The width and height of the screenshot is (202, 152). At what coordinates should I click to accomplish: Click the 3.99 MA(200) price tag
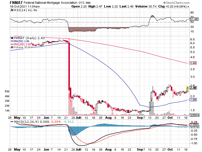(x=193, y=63)
